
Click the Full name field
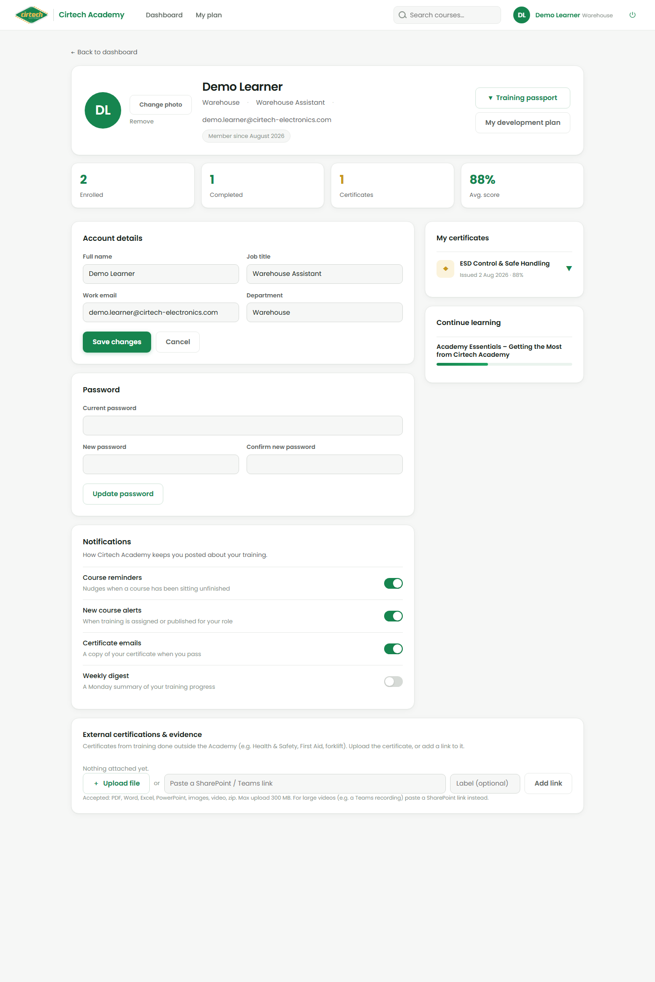[161, 274]
